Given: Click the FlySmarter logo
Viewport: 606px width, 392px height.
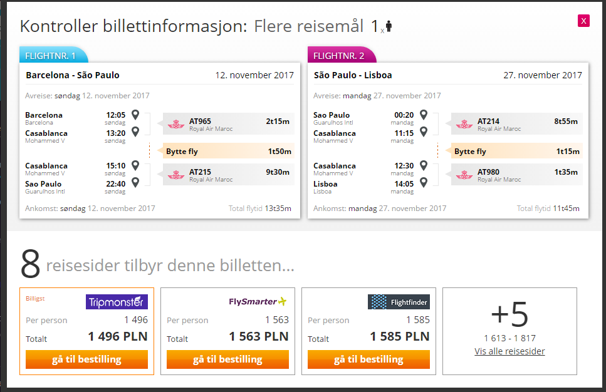Looking at the screenshot, I should 258,301.
